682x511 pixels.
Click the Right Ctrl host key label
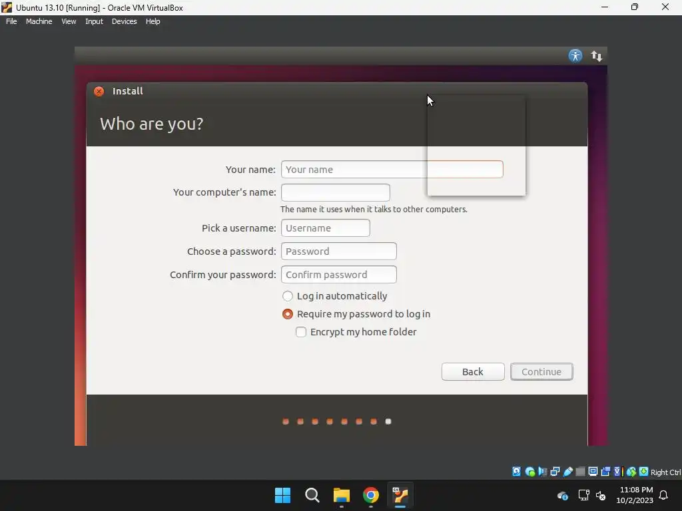coord(665,472)
